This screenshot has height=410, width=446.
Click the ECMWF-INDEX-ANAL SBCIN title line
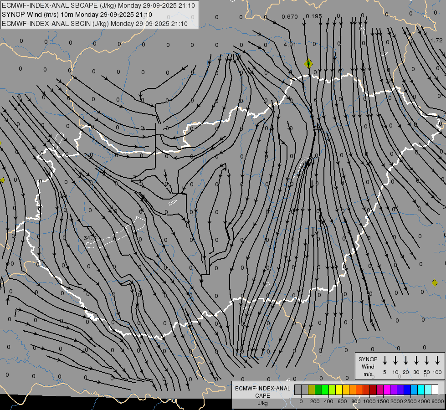pos(95,24)
